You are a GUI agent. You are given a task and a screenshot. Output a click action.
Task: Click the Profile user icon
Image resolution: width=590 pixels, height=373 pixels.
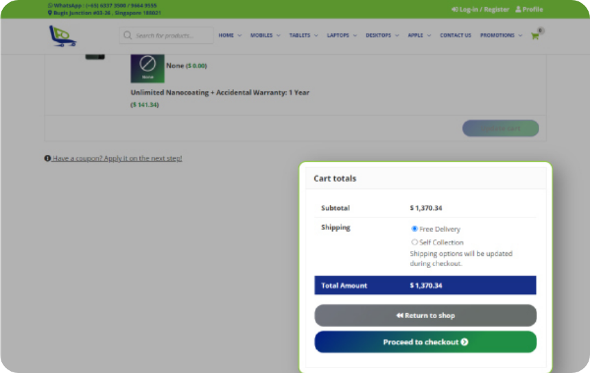pos(519,10)
